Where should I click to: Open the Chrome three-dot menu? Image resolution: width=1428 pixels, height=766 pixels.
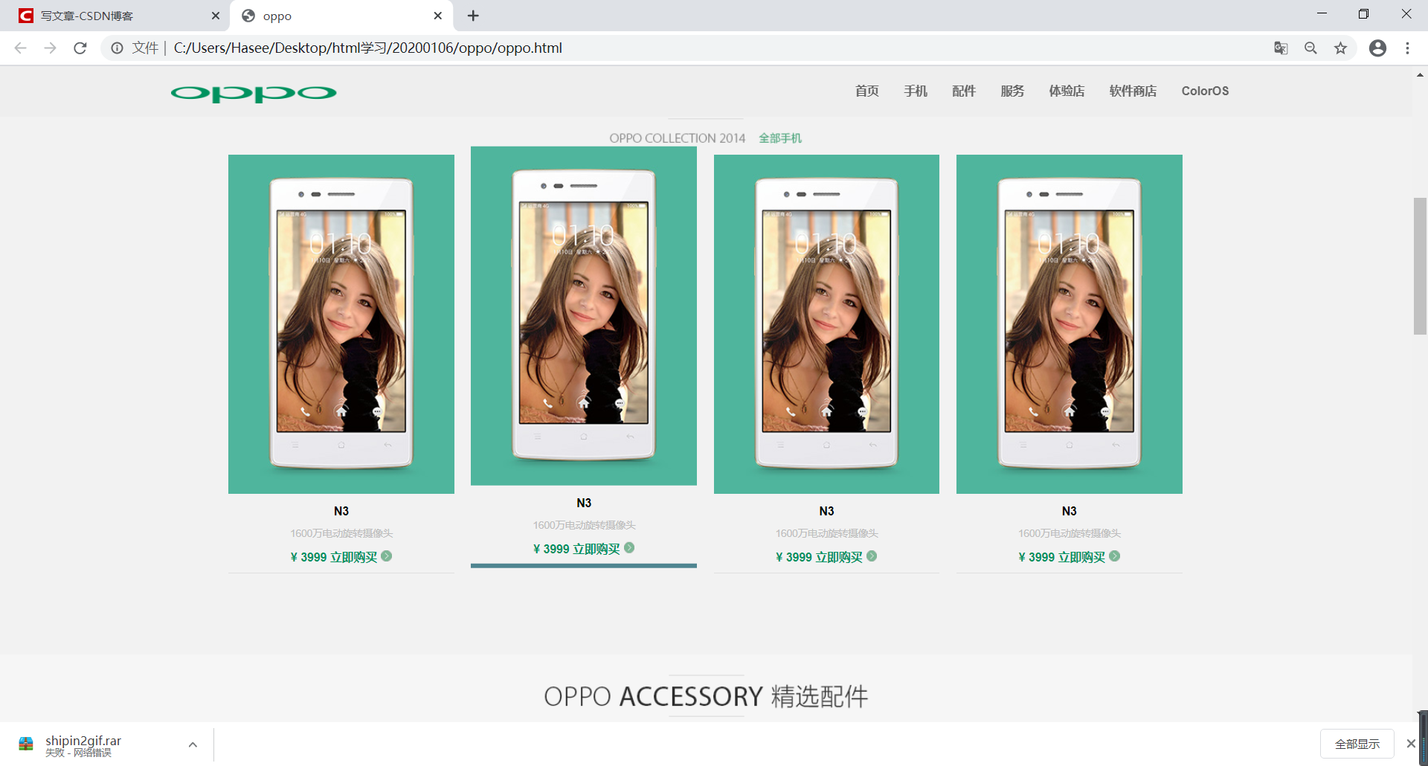pyautogui.click(x=1407, y=48)
